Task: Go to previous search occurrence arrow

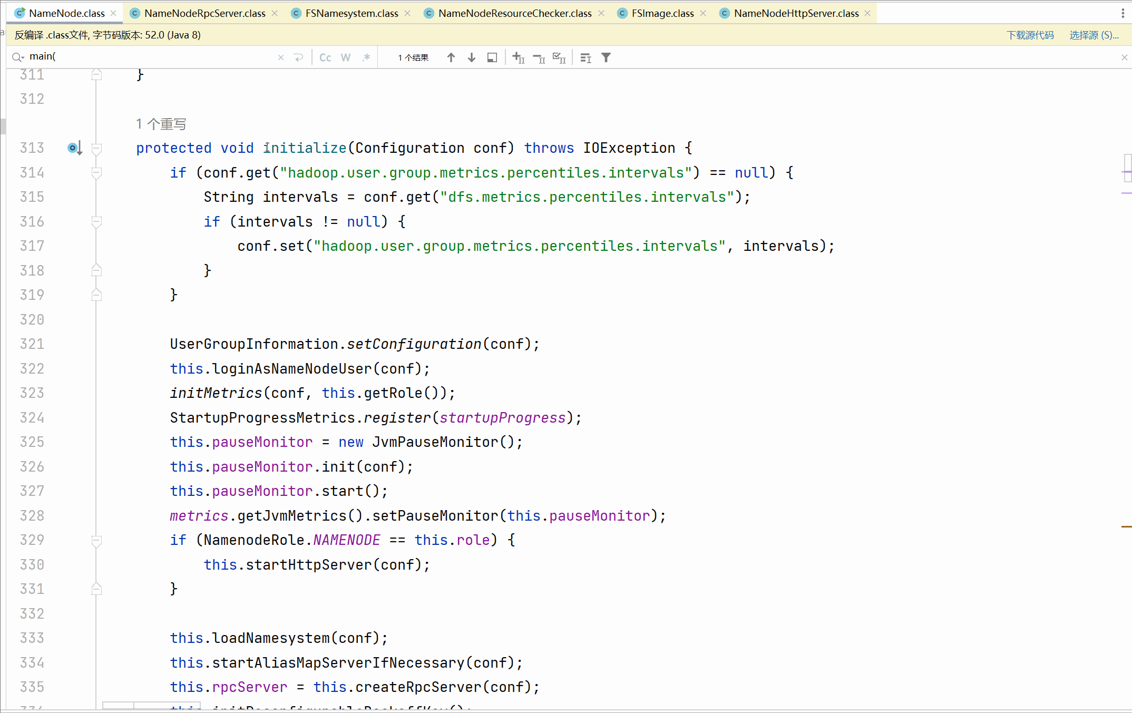Action: [x=451, y=57]
